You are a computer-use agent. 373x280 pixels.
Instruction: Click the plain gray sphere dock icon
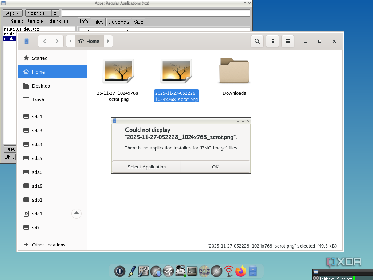tap(216, 271)
